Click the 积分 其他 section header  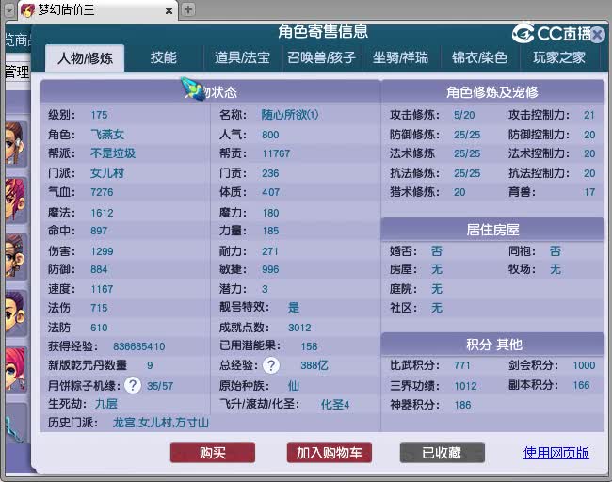(492, 345)
